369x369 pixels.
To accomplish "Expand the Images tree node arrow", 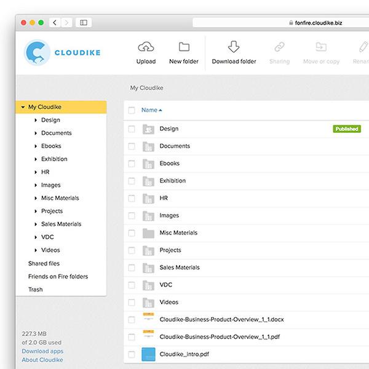I will coord(36,185).
